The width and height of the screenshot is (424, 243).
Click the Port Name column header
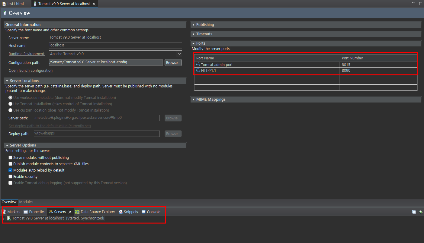click(x=267, y=58)
